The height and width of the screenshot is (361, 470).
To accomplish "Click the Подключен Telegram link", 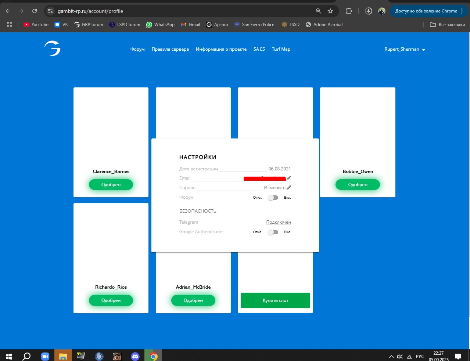I will click(279, 222).
